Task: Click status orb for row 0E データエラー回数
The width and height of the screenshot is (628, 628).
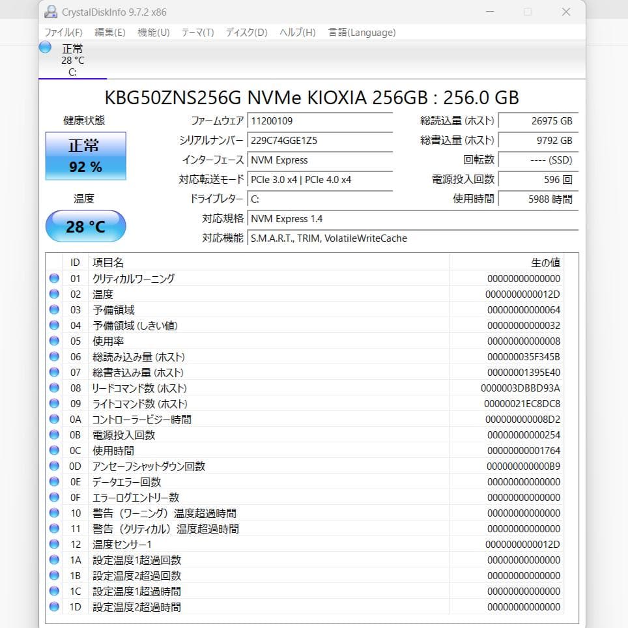Action: click(x=54, y=481)
